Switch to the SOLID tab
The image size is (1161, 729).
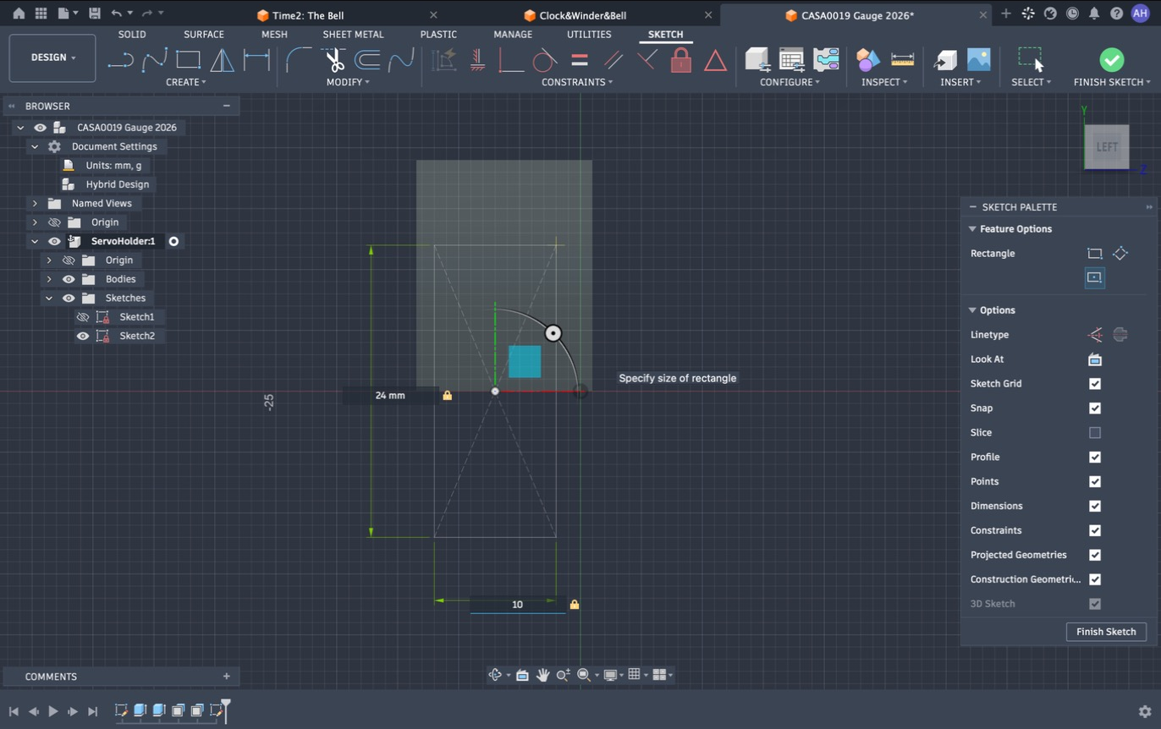pyautogui.click(x=132, y=35)
